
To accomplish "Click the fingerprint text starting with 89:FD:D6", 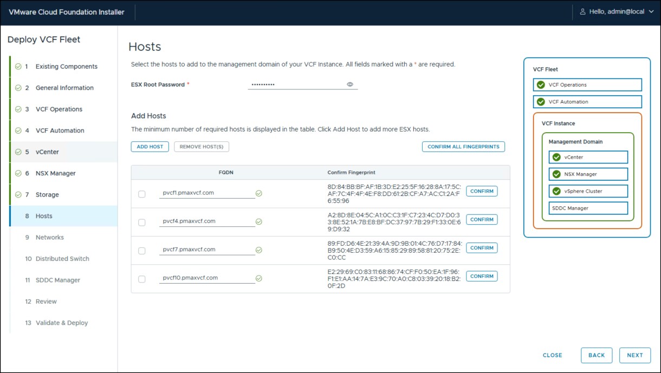I will pyautogui.click(x=394, y=251).
